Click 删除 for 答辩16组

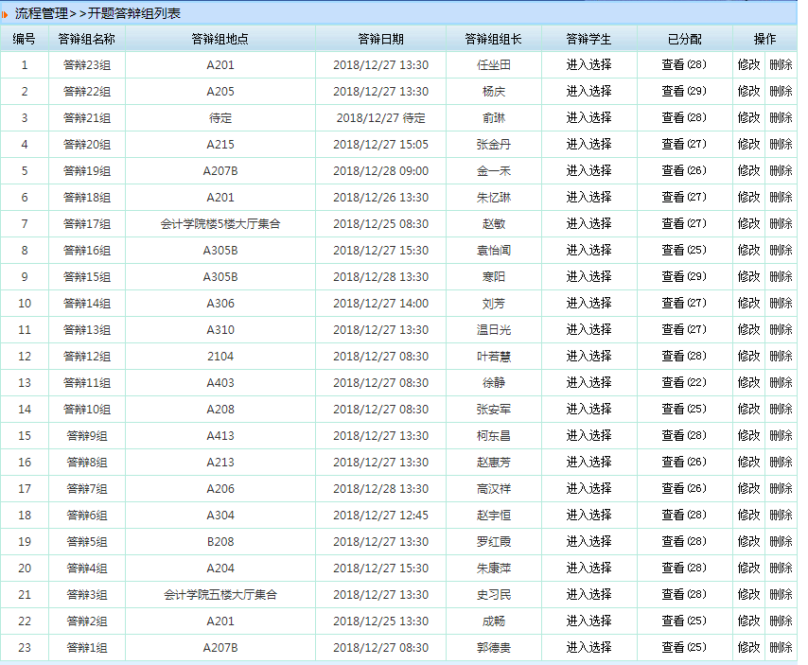click(x=781, y=251)
